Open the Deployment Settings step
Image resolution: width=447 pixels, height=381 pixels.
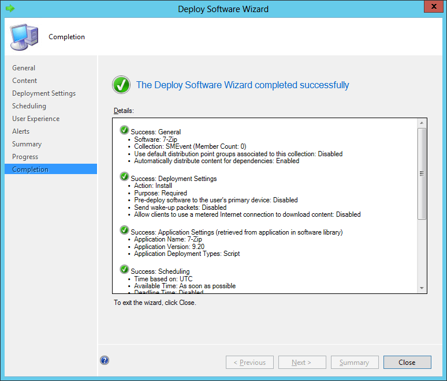point(44,93)
